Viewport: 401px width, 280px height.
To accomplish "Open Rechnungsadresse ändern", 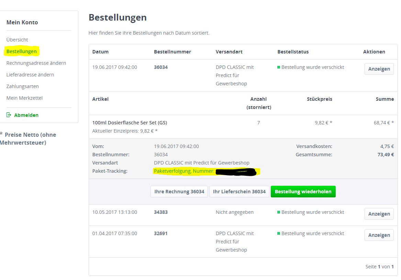I will [x=36, y=63].
